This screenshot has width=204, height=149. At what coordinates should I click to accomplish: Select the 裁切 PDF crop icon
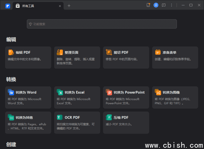click(109, 52)
